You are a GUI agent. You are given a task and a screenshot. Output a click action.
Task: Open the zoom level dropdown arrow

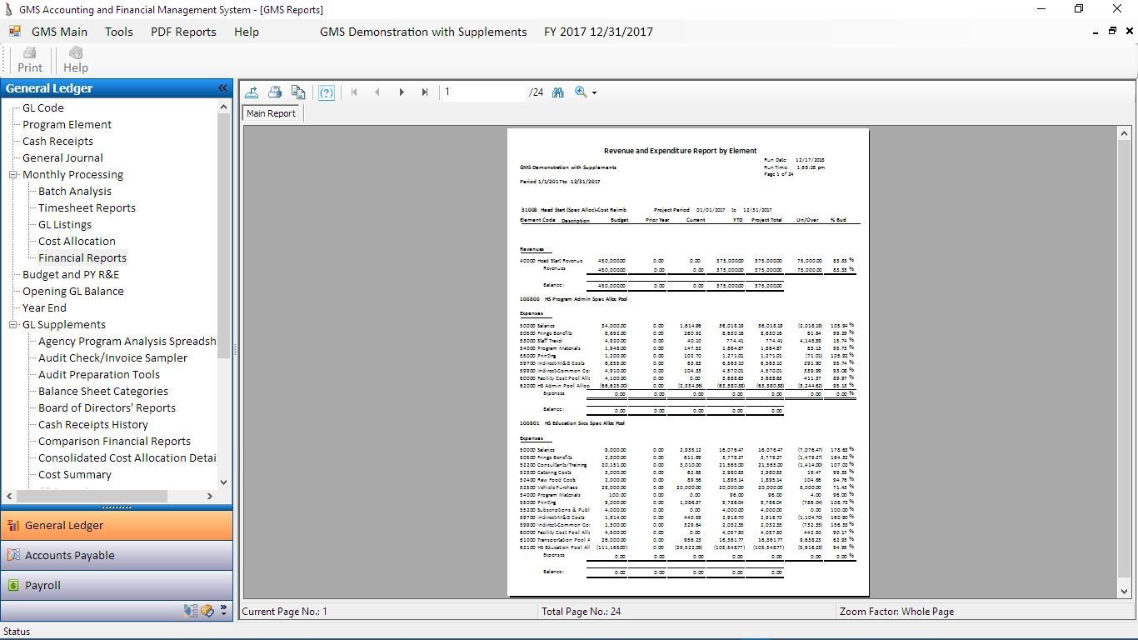click(594, 93)
